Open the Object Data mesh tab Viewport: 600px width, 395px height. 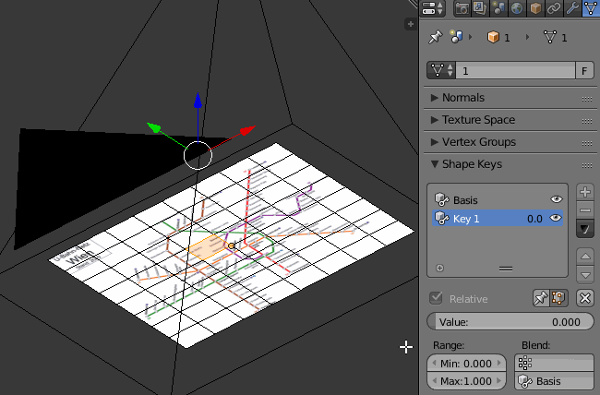(x=591, y=8)
